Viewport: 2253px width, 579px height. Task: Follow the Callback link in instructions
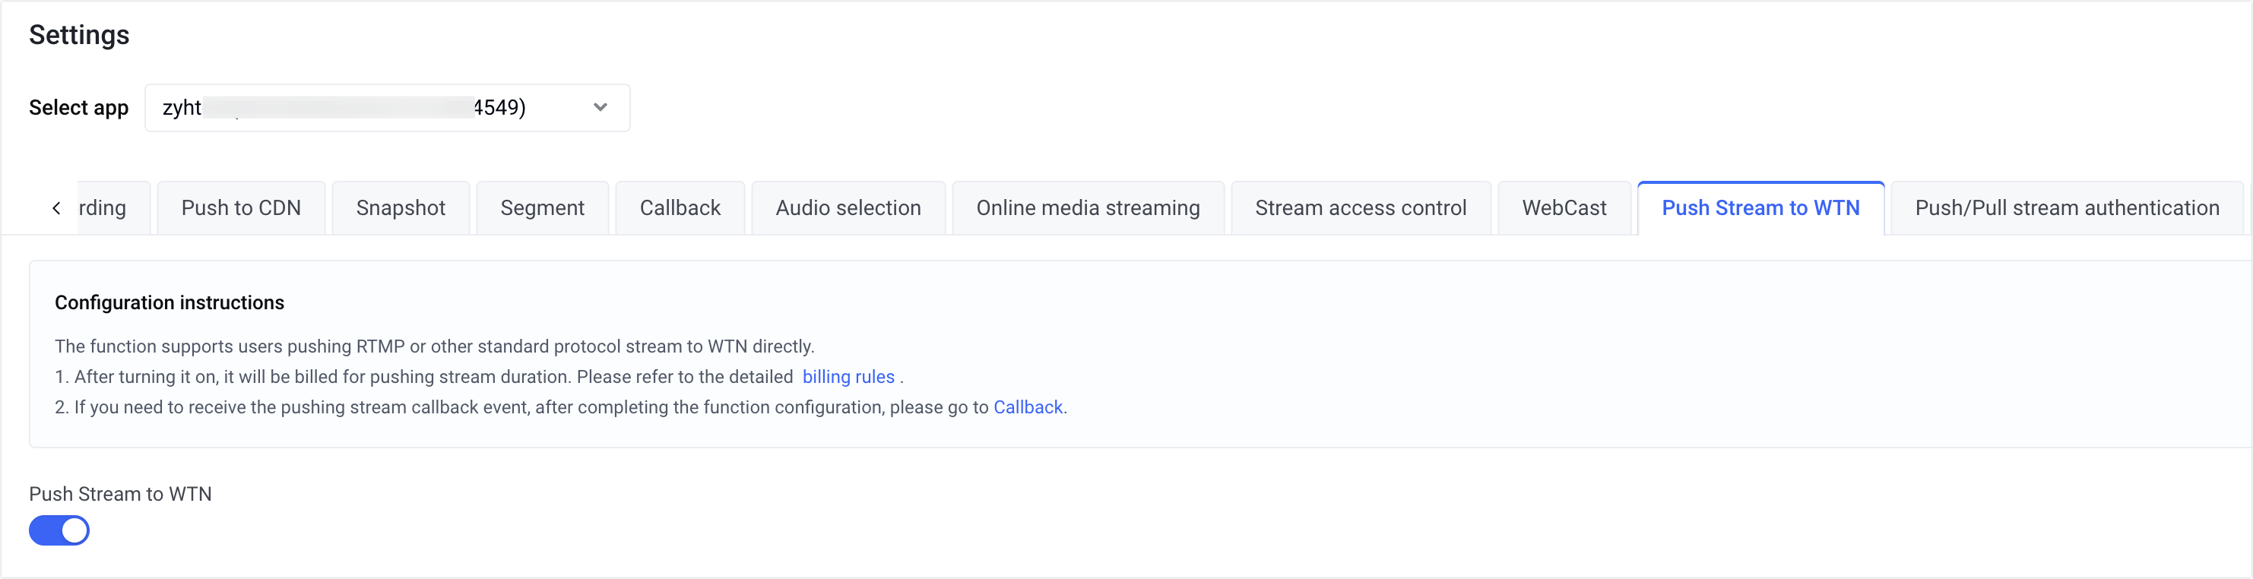click(1027, 407)
